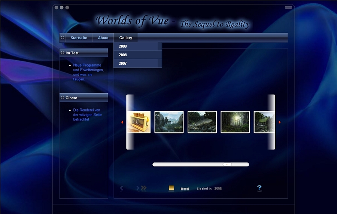Screen dimensions: 337x214
Task: Open the toaster thumbnail image
Action: 139,122
